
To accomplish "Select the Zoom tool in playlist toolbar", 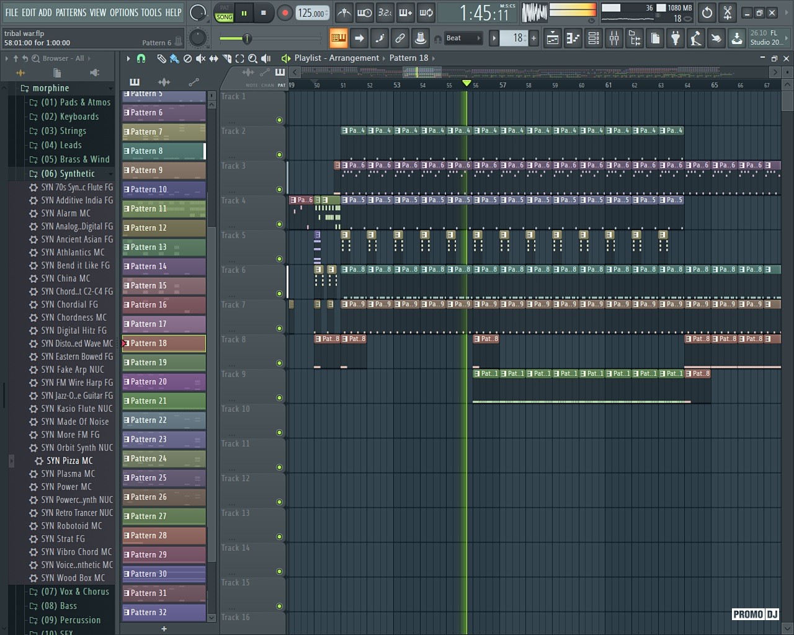I will (252, 58).
